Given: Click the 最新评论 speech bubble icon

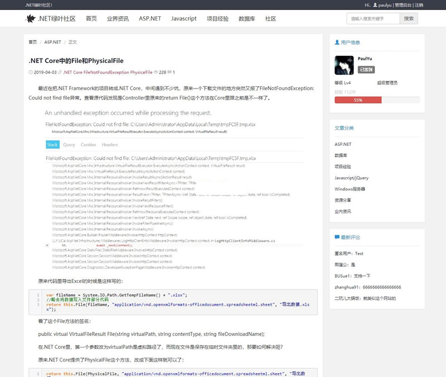Looking at the screenshot, I should [x=337, y=237].
